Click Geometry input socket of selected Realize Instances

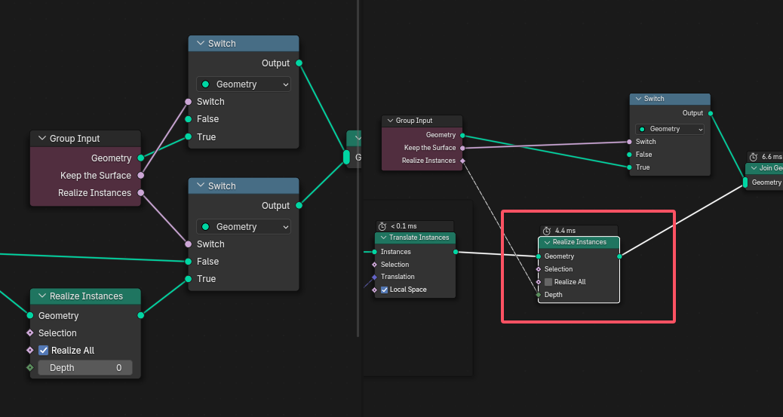[539, 256]
